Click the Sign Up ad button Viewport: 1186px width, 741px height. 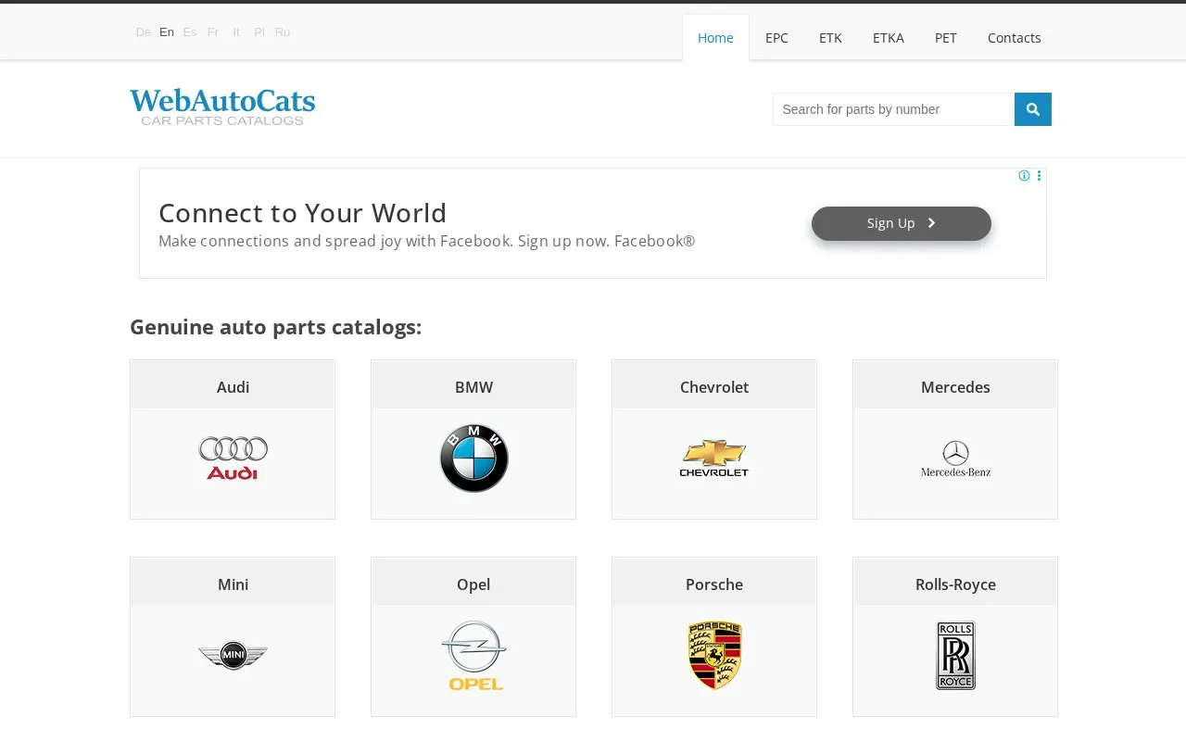coord(902,223)
